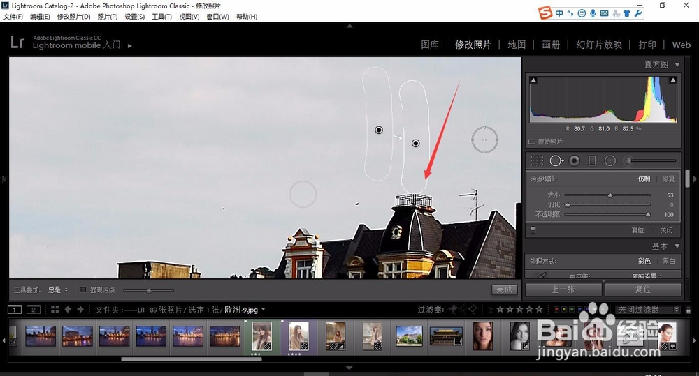Viewport: 699px width, 376px height.
Task: Open the 帮助(H) menu
Action: pyautogui.click(x=247, y=17)
